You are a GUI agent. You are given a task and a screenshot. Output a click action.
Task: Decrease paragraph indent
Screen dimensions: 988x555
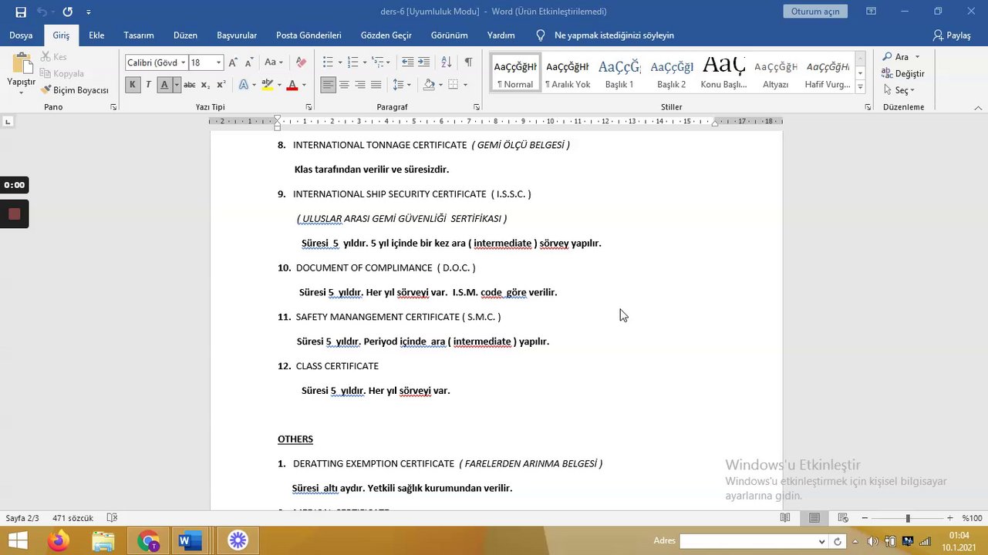pyautogui.click(x=407, y=62)
